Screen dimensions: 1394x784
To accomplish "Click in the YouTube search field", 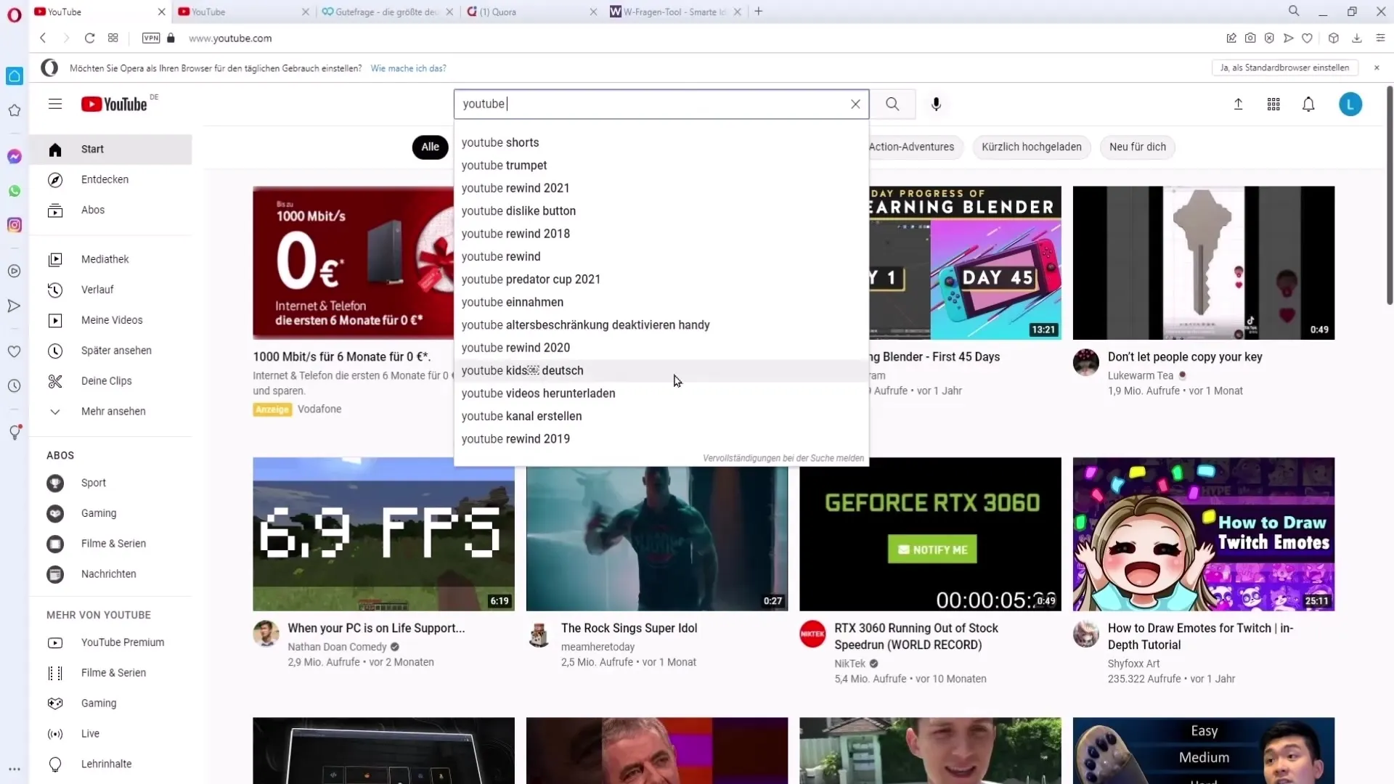I will [653, 104].
